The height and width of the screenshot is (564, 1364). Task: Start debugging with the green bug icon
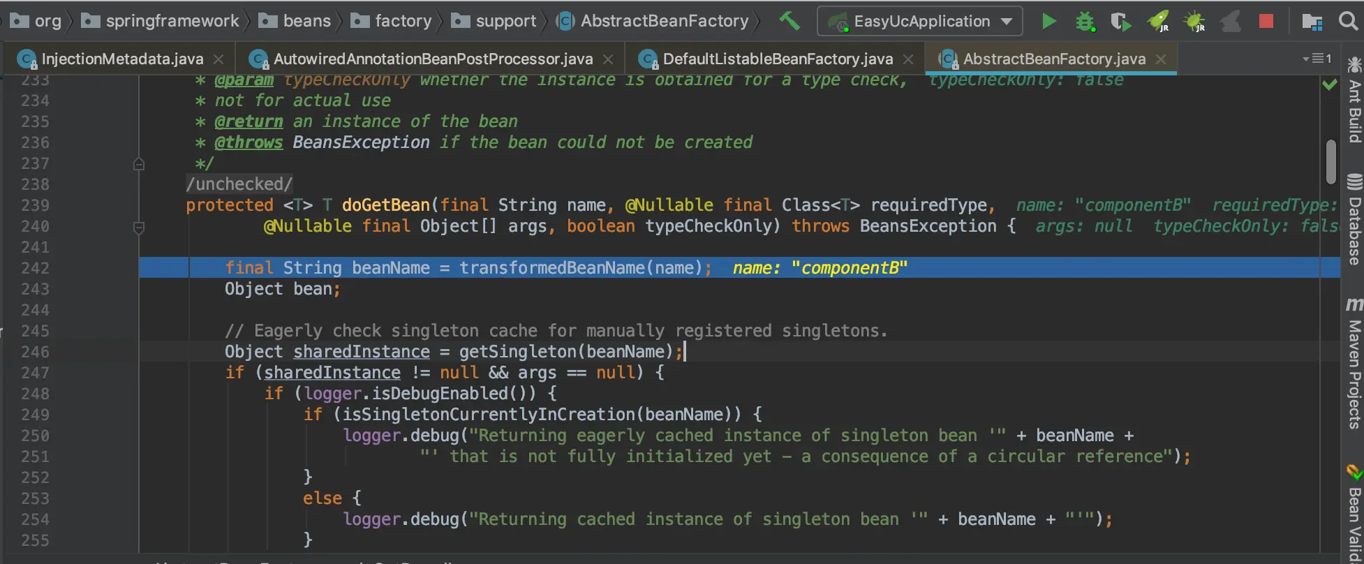[x=1085, y=22]
